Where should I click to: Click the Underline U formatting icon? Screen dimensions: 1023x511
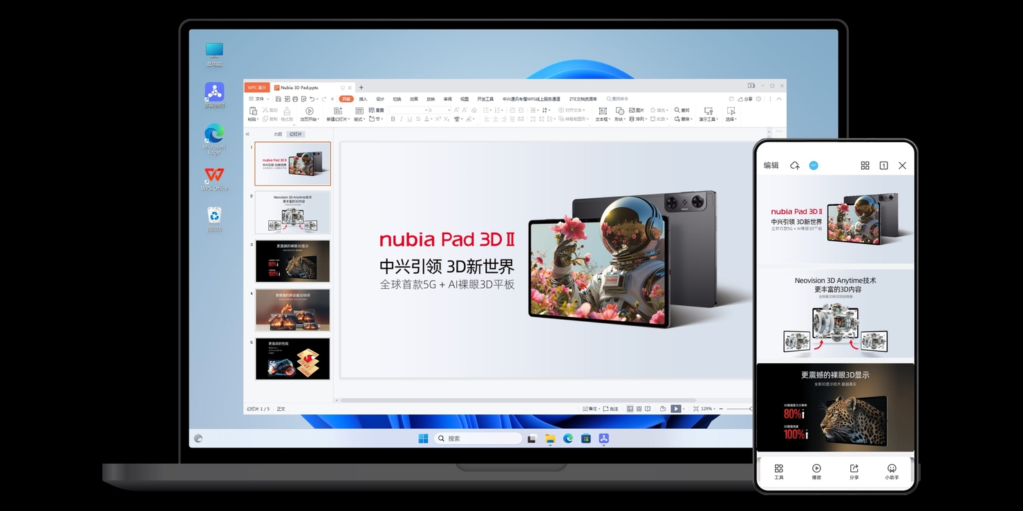coord(409,119)
